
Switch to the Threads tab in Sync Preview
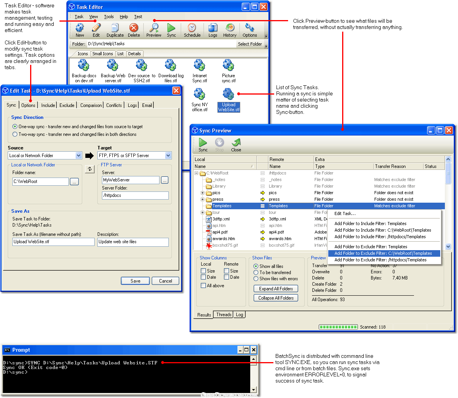click(x=224, y=315)
